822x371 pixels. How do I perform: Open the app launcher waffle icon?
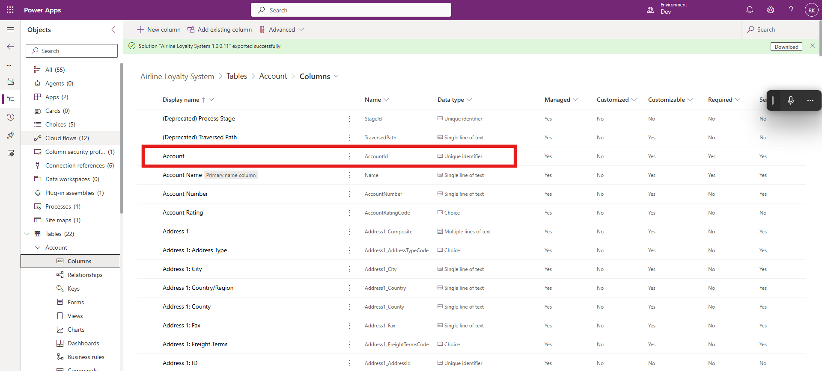click(x=10, y=10)
